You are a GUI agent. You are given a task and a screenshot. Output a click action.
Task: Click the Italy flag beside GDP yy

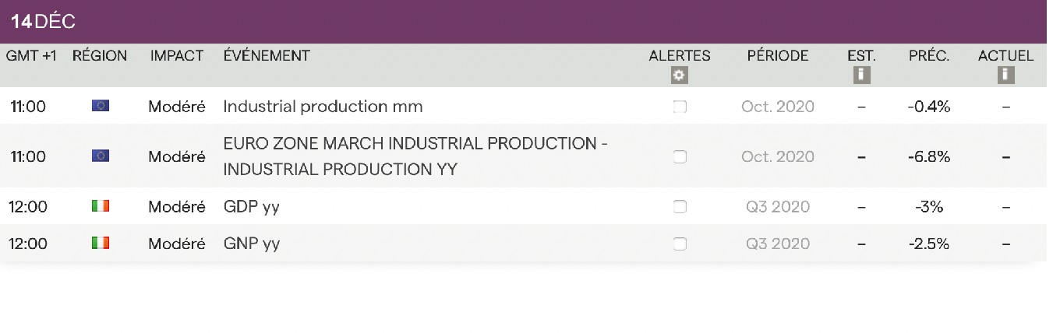pos(100,206)
